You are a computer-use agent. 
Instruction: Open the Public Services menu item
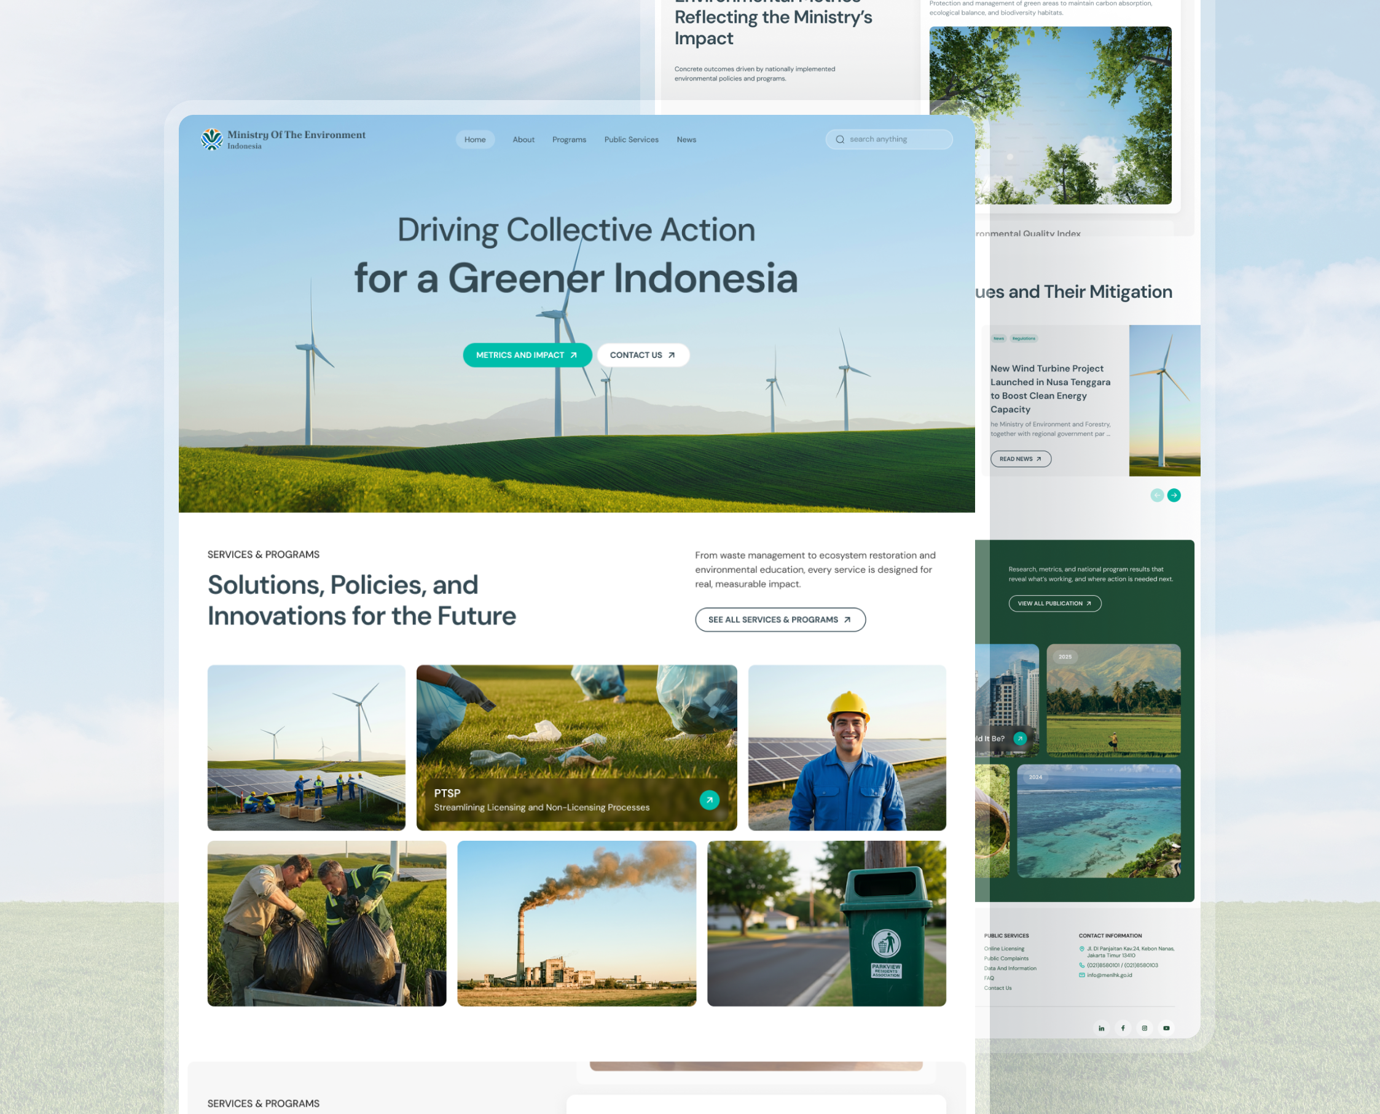(631, 139)
